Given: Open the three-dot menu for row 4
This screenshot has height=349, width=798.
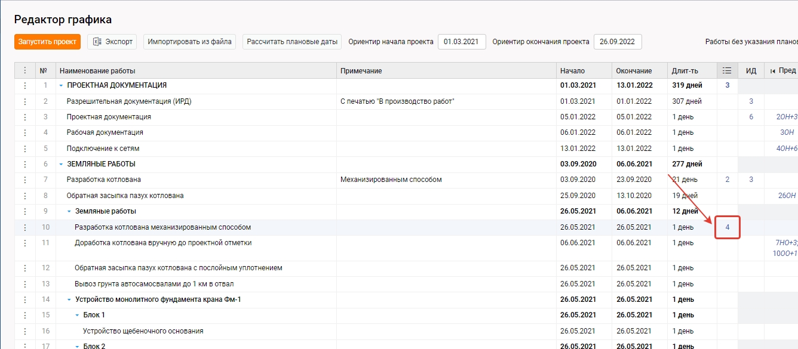Looking at the screenshot, I should pyautogui.click(x=24, y=132).
